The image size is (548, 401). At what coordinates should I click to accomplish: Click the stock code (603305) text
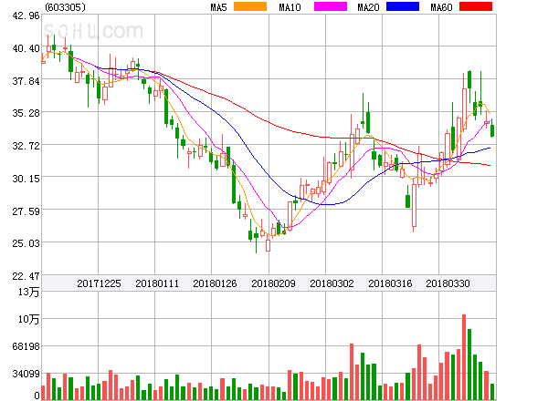(66, 7)
